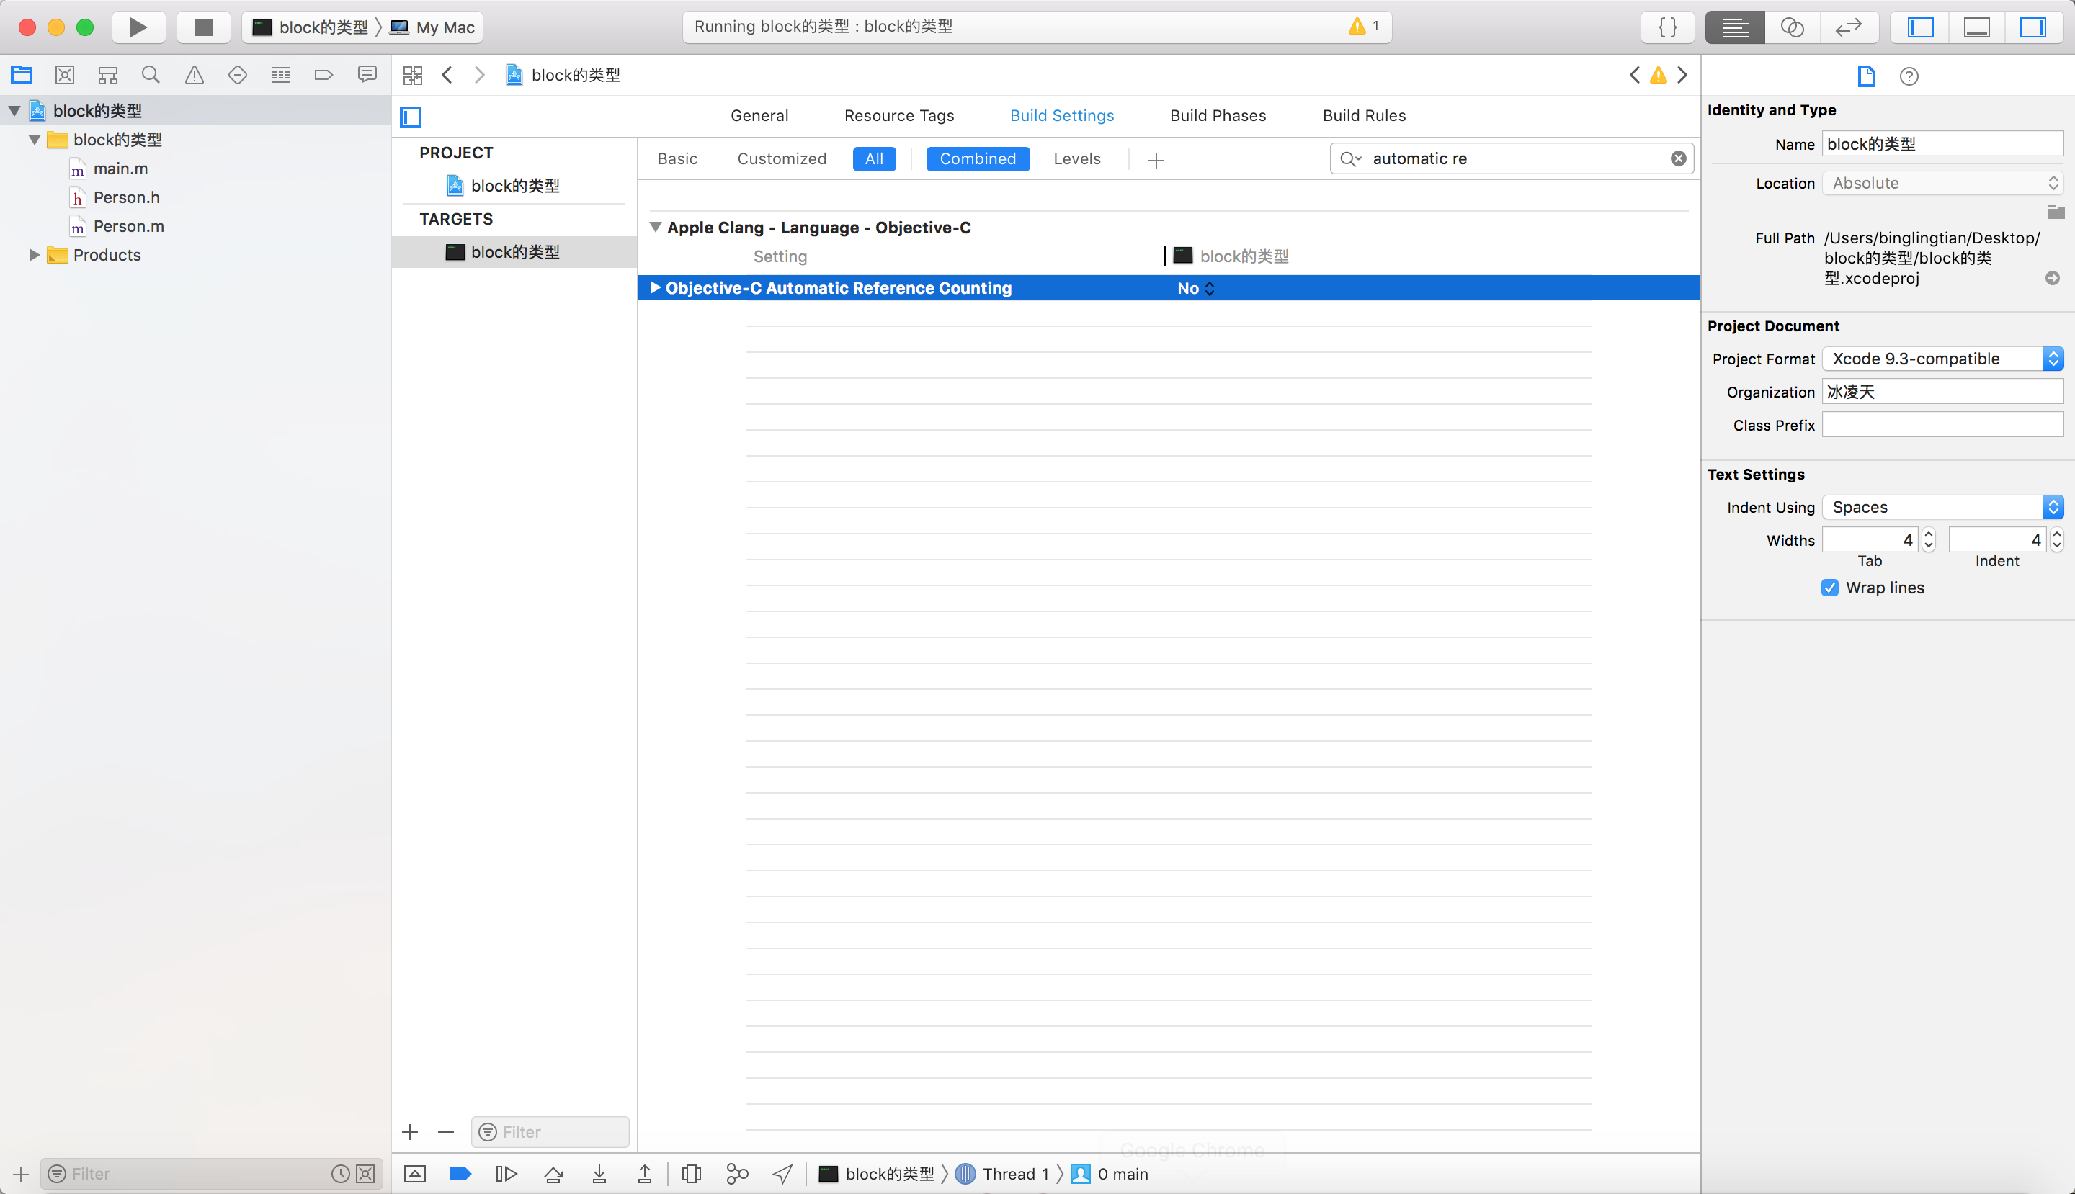Open the Project Format dropdown
Image resolution: width=2075 pixels, height=1194 pixels.
(1942, 359)
